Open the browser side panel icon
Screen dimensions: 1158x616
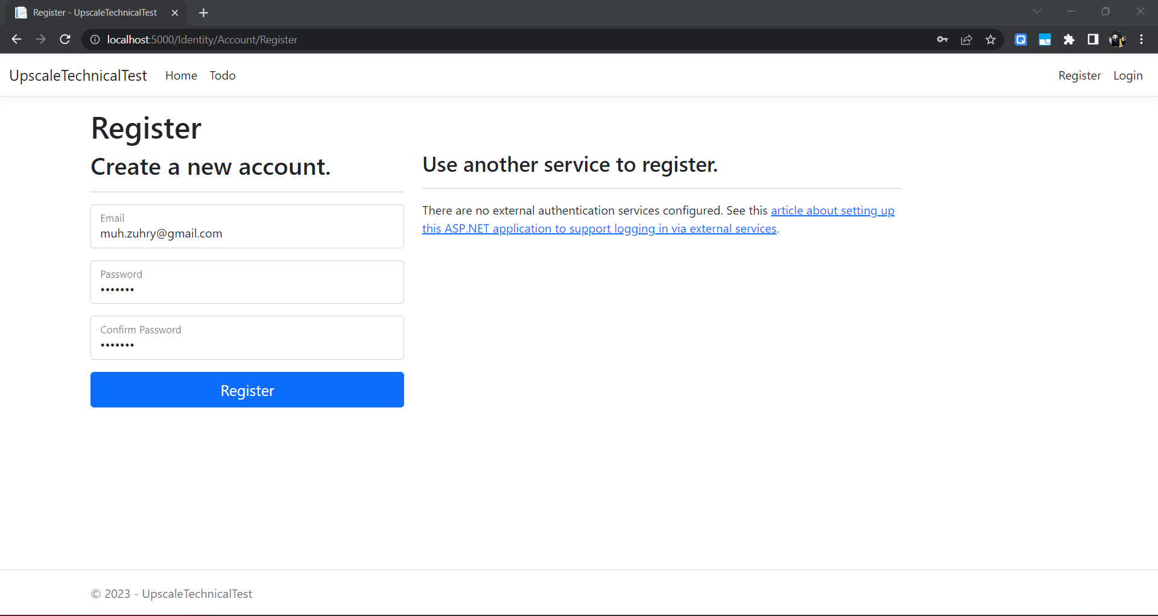[x=1093, y=39]
